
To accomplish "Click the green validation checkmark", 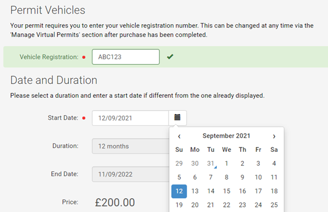I will click(x=170, y=57).
